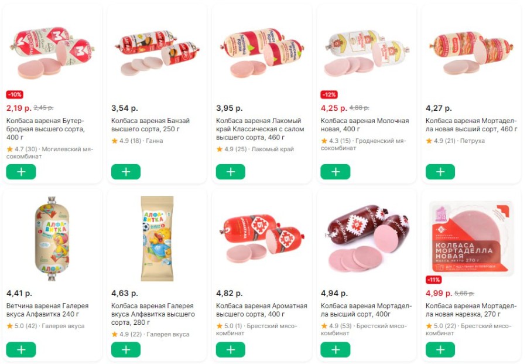The image size is (527, 364).
Task: Add Банзай sausage to cart
Action: point(126,172)
